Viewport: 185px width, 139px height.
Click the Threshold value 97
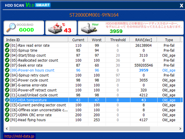point(118,75)
